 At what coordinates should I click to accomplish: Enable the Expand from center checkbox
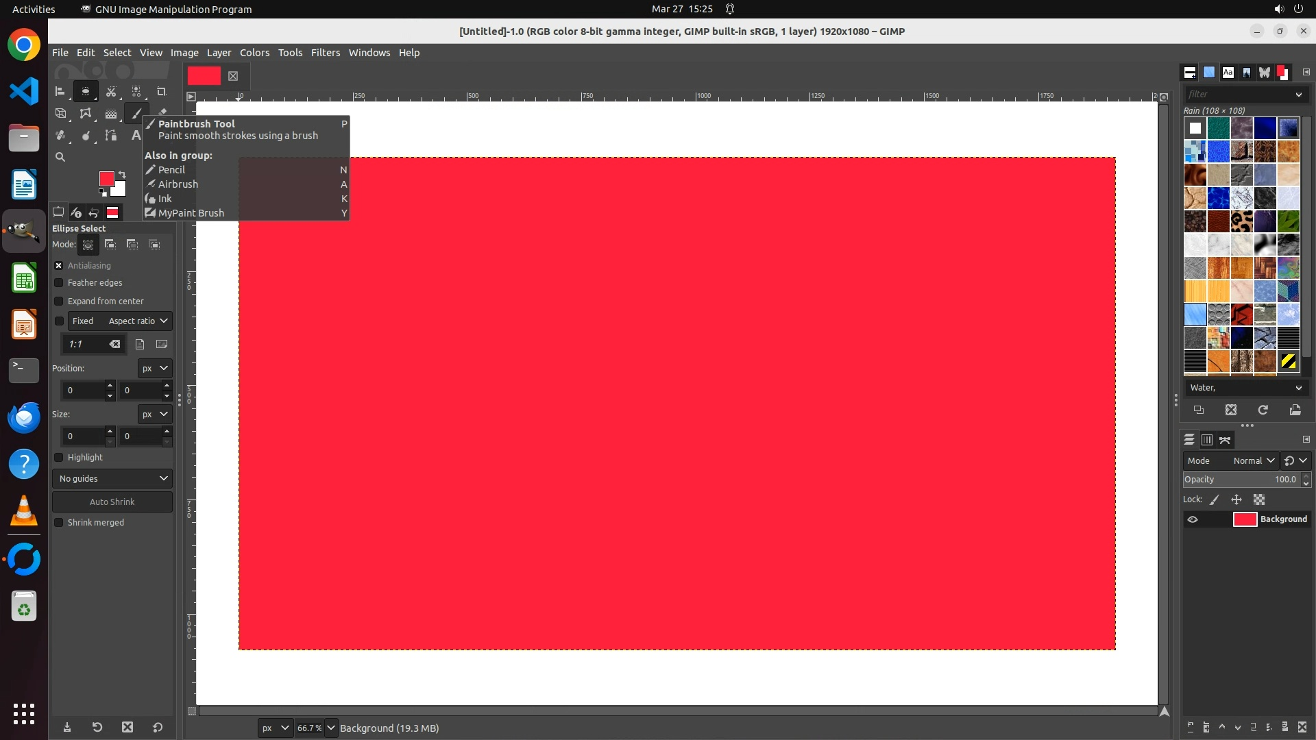(x=59, y=301)
